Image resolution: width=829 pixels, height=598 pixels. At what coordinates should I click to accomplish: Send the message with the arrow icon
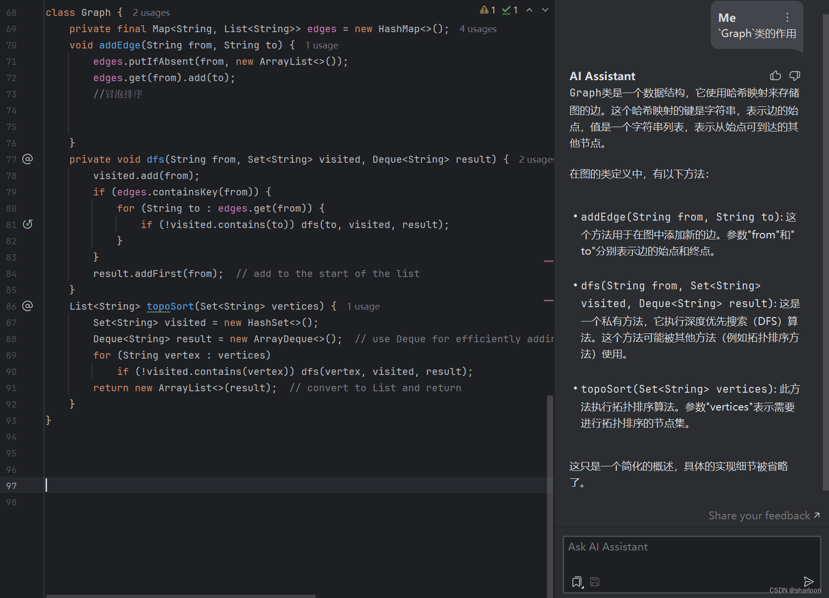(x=809, y=581)
